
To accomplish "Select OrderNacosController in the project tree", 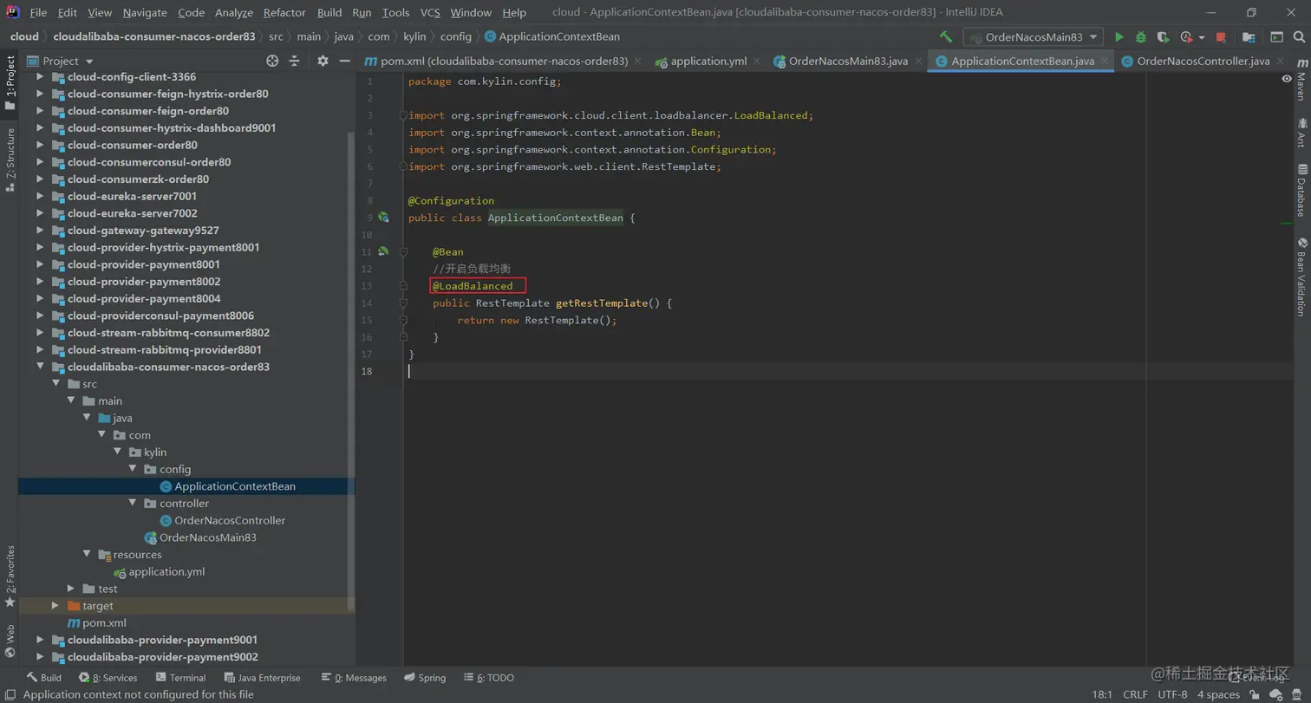I will pyautogui.click(x=230, y=520).
